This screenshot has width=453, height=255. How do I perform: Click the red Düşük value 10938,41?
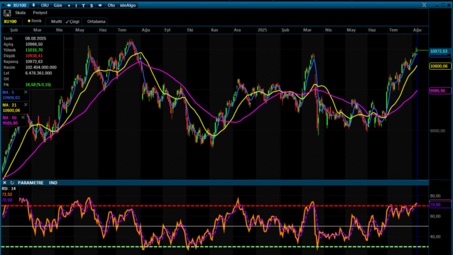(34, 56)
